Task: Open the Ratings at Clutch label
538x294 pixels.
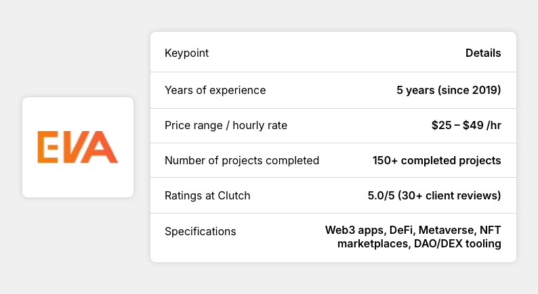Action: click(207, 195)
